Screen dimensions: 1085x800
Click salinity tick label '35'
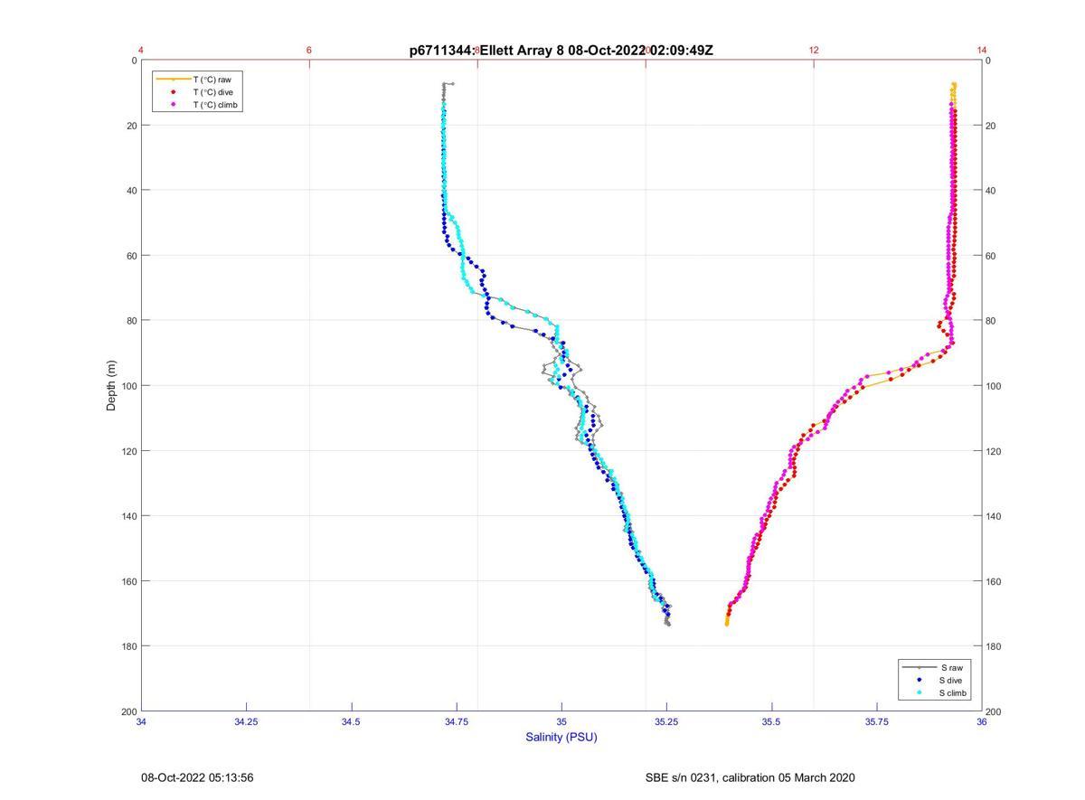[561, 722]
